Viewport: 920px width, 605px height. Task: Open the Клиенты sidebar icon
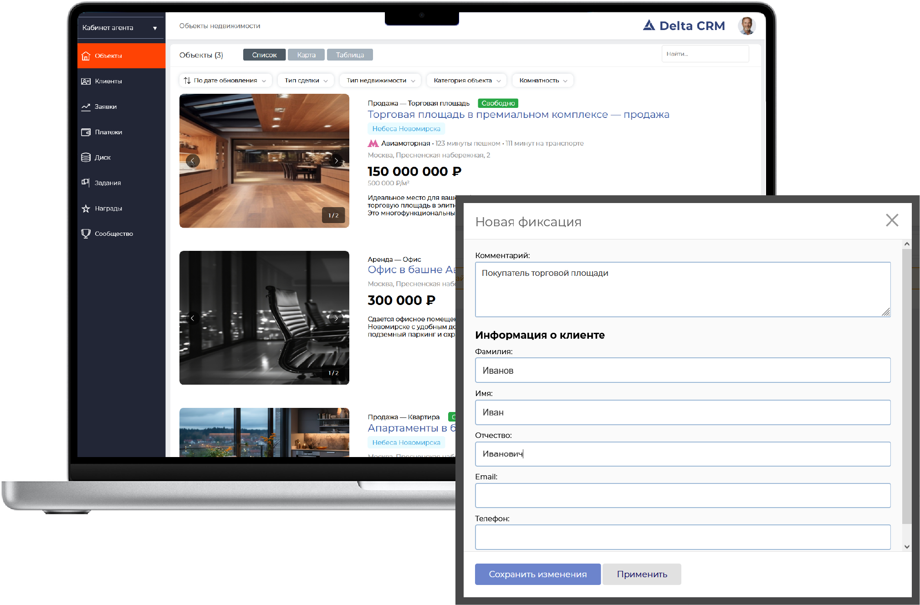point(86,81)
